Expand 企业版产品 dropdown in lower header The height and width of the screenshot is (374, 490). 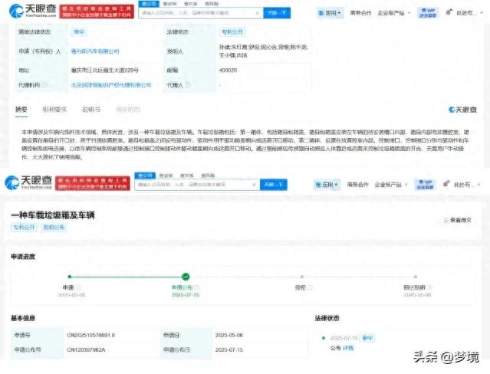coord(391,185)
